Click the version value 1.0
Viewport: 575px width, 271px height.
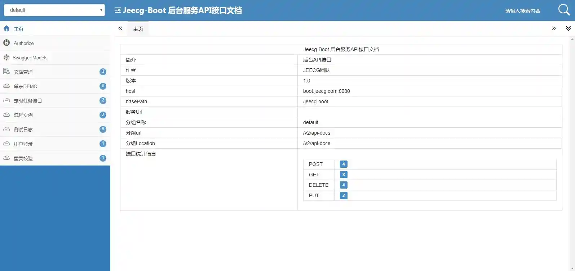click(307, 81)
